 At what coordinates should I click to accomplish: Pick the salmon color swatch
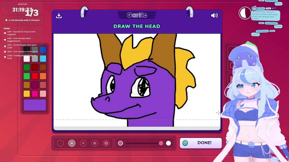43,85
